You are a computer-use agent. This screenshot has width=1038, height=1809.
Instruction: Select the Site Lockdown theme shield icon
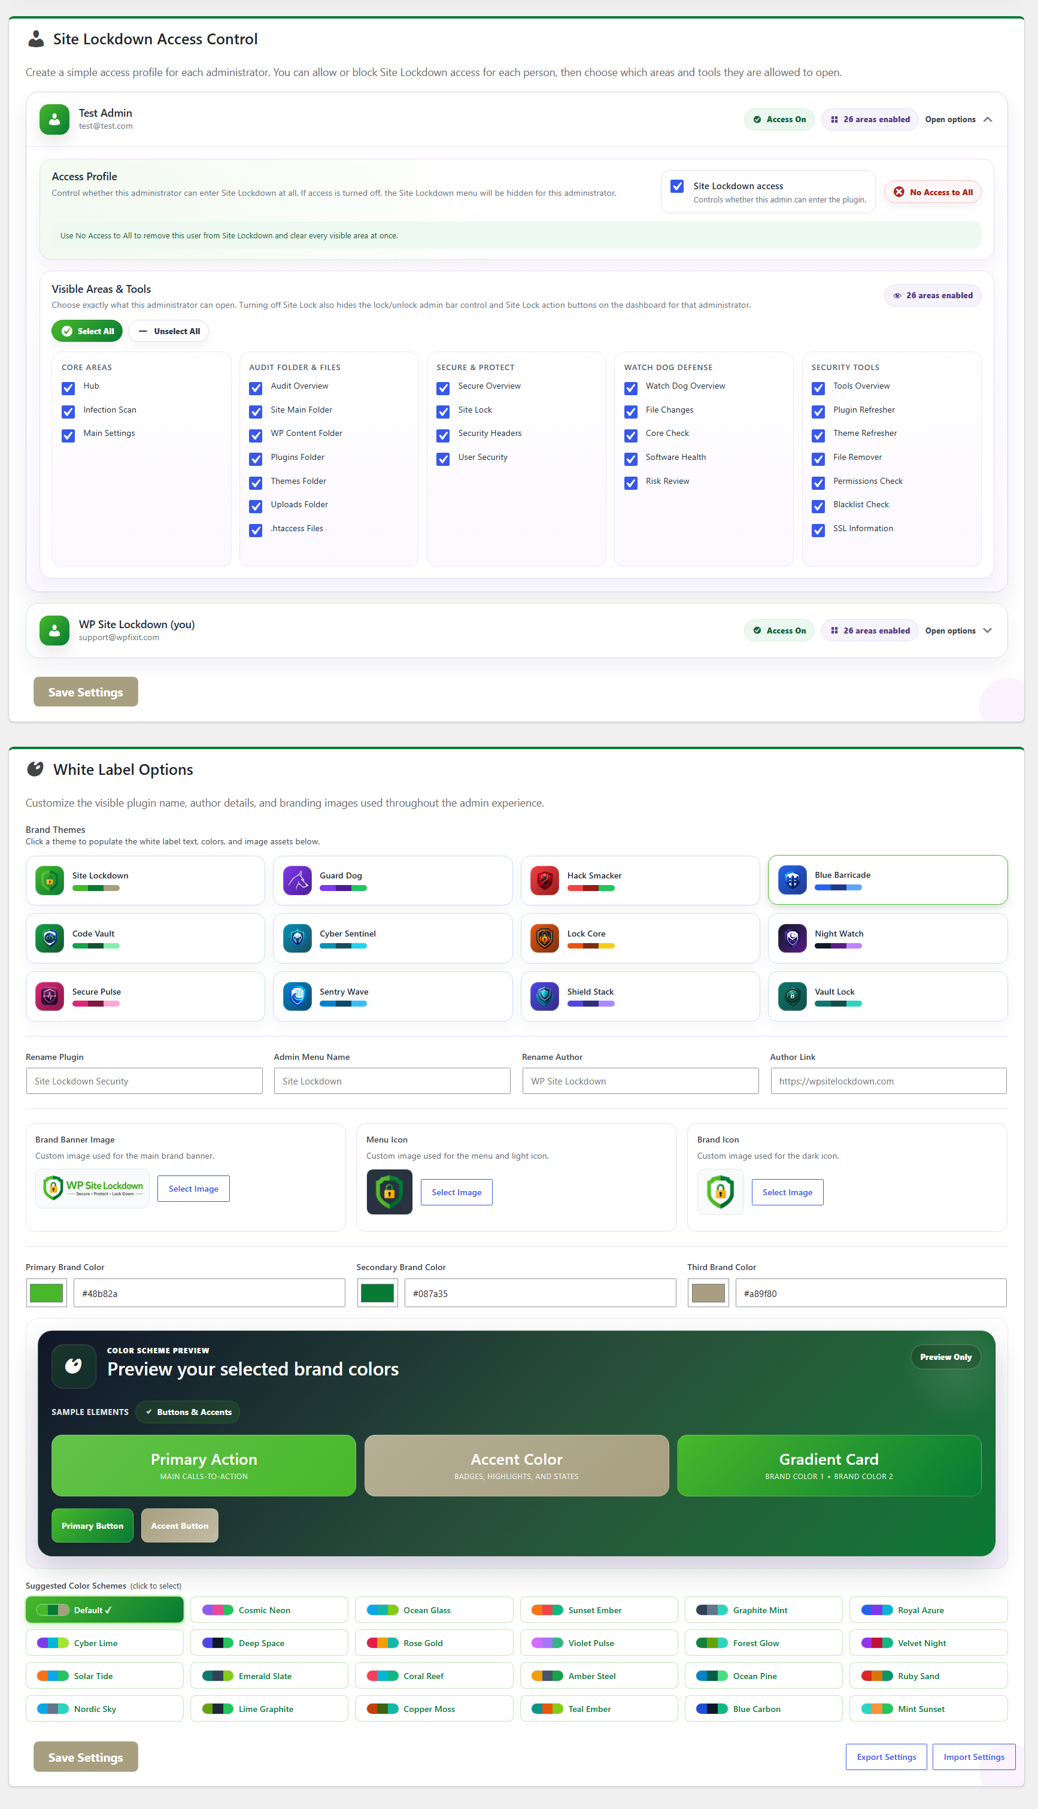[49, 881]
